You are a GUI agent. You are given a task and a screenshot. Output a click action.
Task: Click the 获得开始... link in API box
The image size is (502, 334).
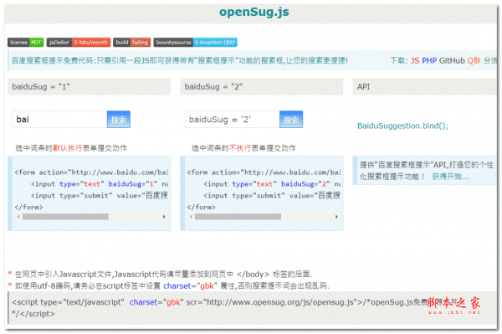tap(451, 177)
